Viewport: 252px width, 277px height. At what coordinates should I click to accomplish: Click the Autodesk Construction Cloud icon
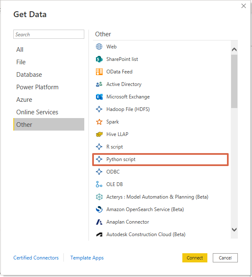point(99,234)
